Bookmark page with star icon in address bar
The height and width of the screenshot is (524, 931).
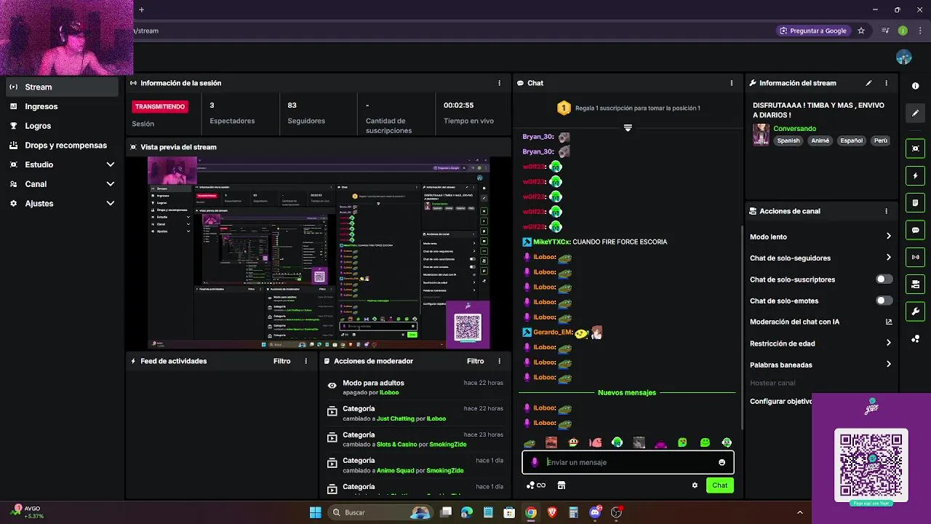[x=861, y=31]
